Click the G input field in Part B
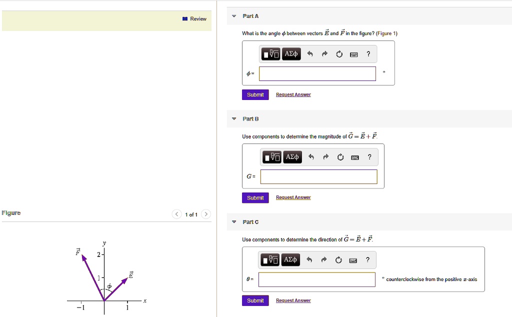The image size is (512, 317). (x=319, y=176)
